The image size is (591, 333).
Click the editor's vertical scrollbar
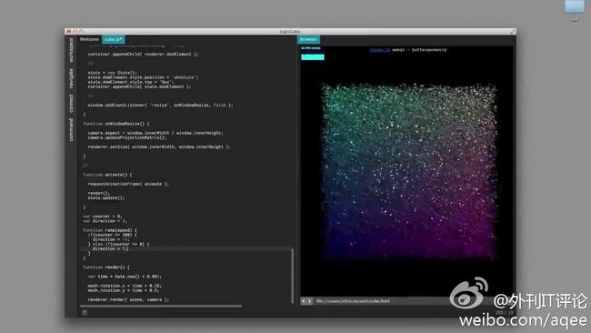pos(292,276)
